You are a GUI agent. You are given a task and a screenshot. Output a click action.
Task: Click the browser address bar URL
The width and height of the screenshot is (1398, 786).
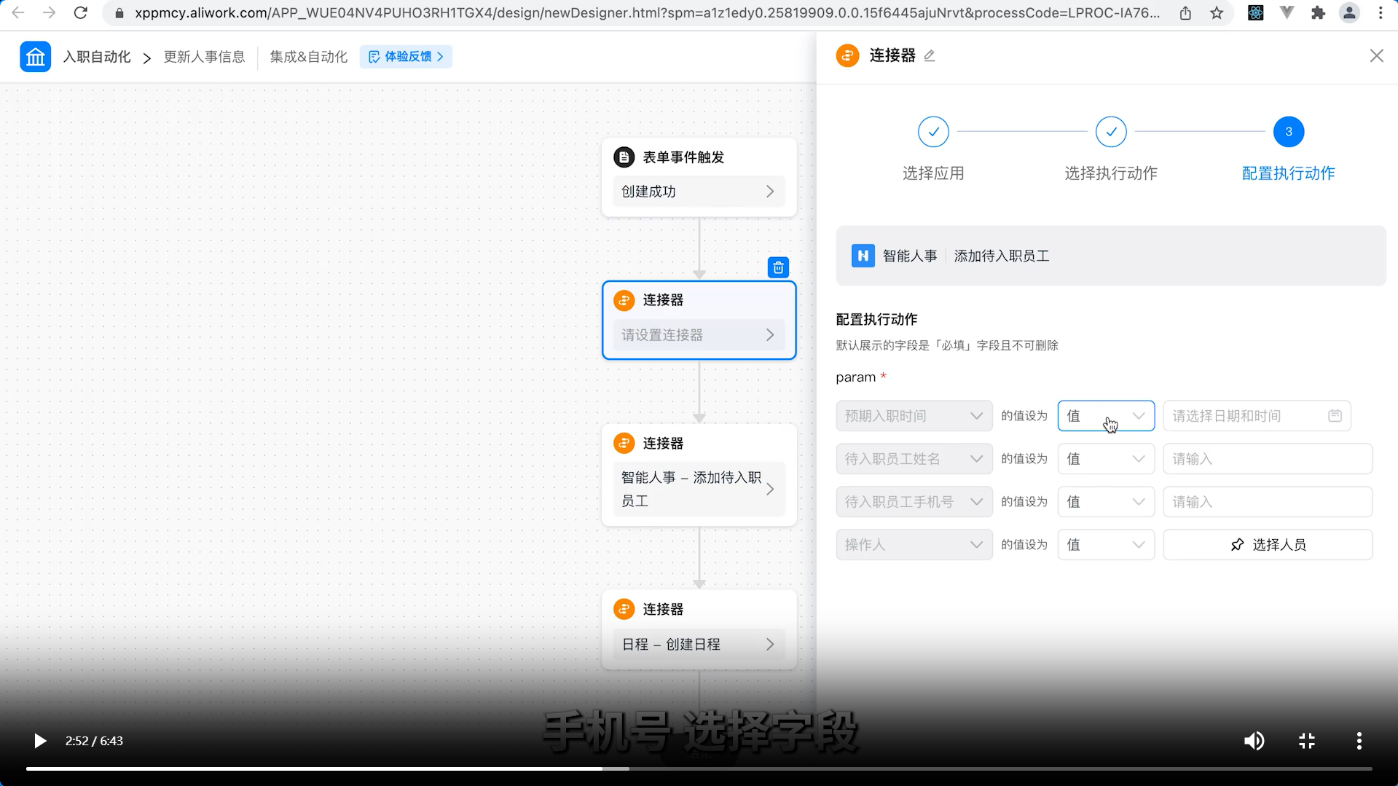(x=647, y=12)
